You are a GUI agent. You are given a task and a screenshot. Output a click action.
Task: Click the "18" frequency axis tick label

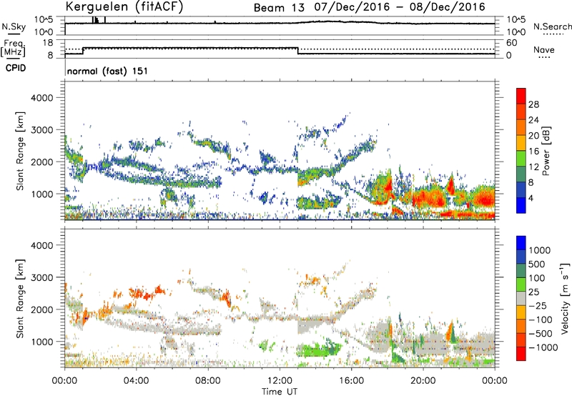(48, 43)
